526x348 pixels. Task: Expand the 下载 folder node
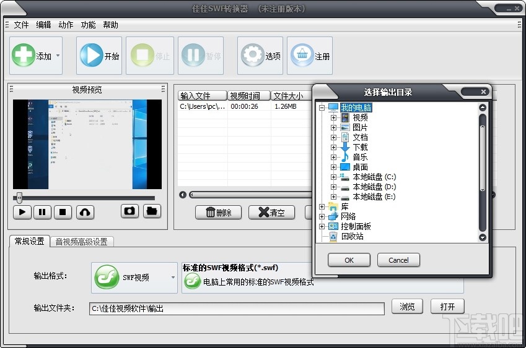333,147
